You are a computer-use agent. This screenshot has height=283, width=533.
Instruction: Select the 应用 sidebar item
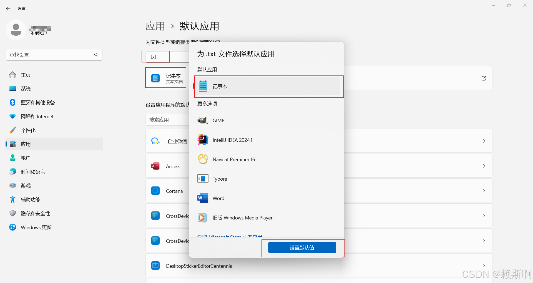(x=54, y=144)
